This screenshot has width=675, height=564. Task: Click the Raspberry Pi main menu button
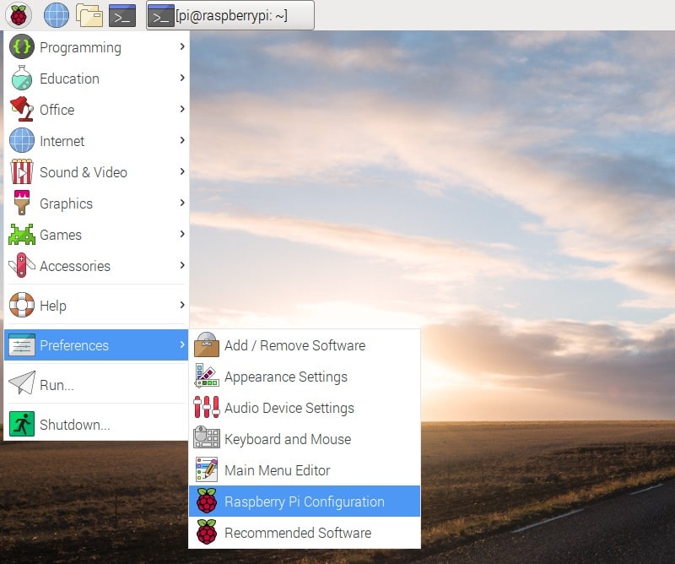point(19,15)
